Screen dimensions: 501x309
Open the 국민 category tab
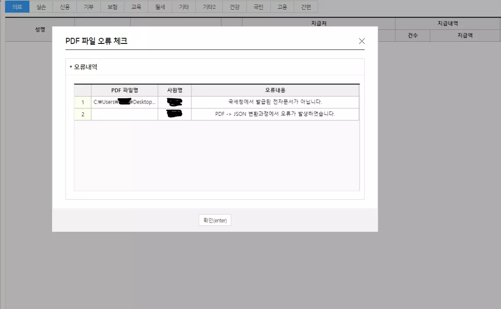[258, 7]
